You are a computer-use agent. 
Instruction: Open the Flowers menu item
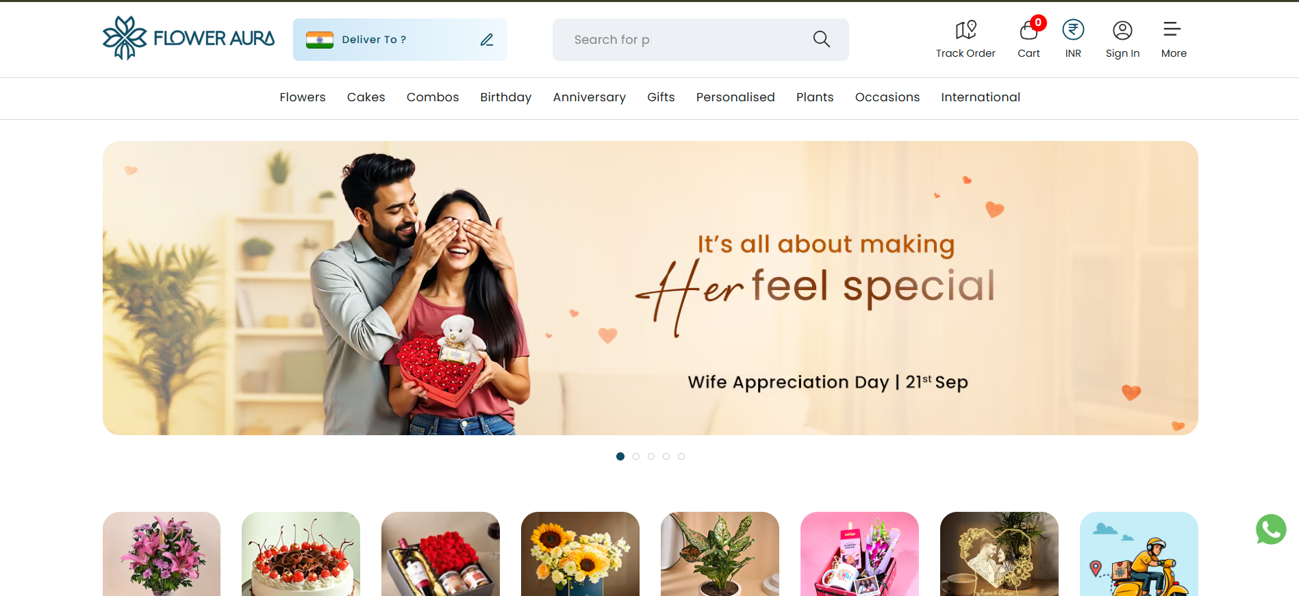[303, 97]
